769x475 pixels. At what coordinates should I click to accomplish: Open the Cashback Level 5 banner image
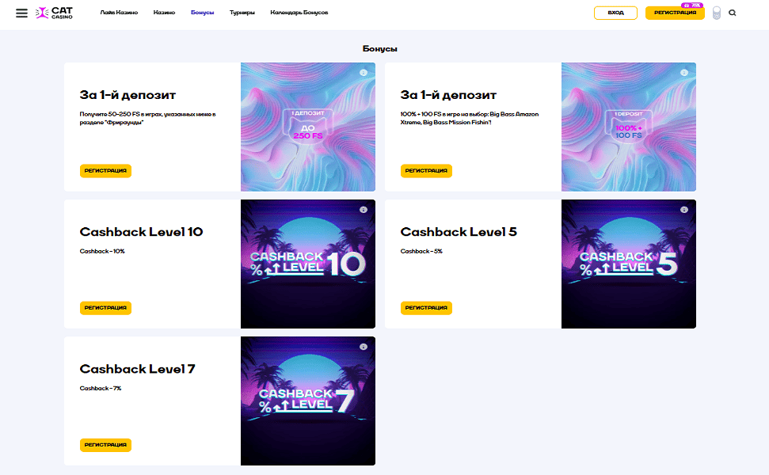[629, 264]
